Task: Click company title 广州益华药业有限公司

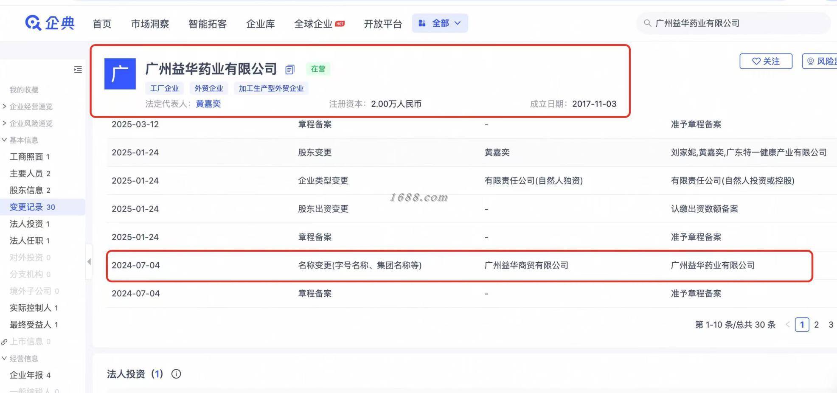Action: 211,69
